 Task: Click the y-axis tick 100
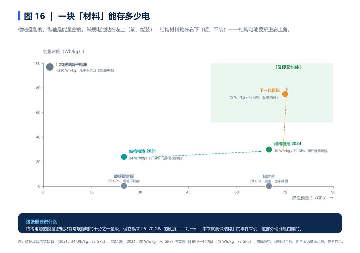(x=37, y=63)
